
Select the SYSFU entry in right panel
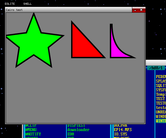point(161,90)
